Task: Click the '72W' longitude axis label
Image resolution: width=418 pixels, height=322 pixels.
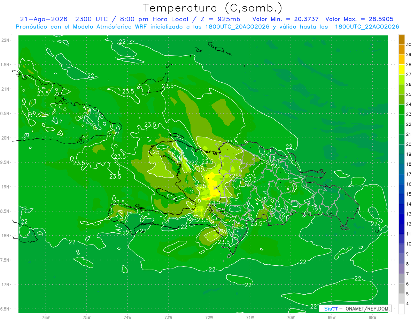Action: tap(209, 317)
